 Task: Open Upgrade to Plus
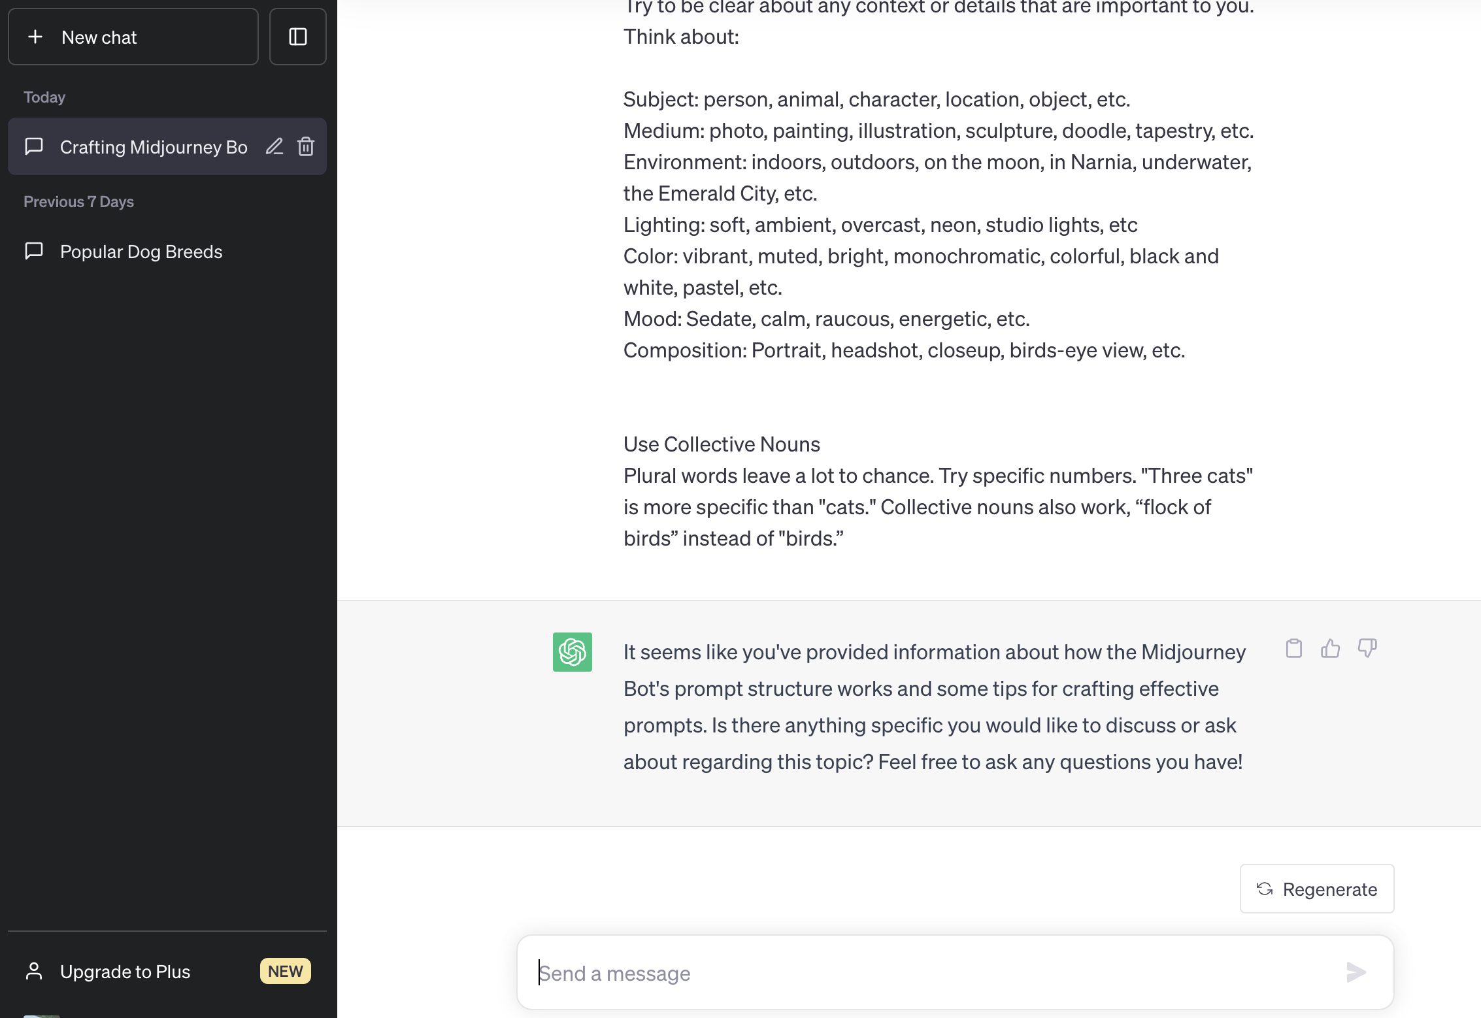(125, 972)
